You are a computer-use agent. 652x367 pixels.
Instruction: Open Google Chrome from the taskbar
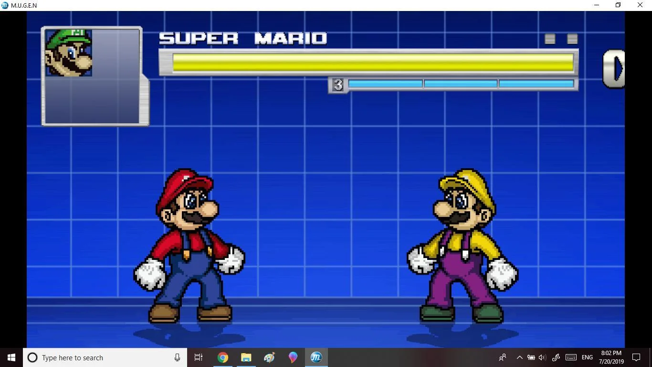pos(222,357)
